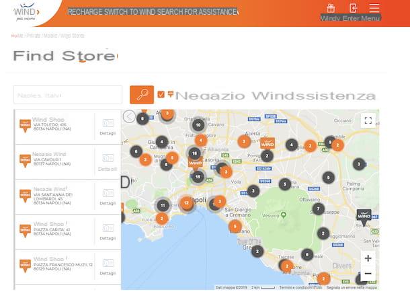Screen dimensions: 410x300
Task: Open Dettagli for Via Sant'Anna dei Lombardi store
Action: (108, 197)
